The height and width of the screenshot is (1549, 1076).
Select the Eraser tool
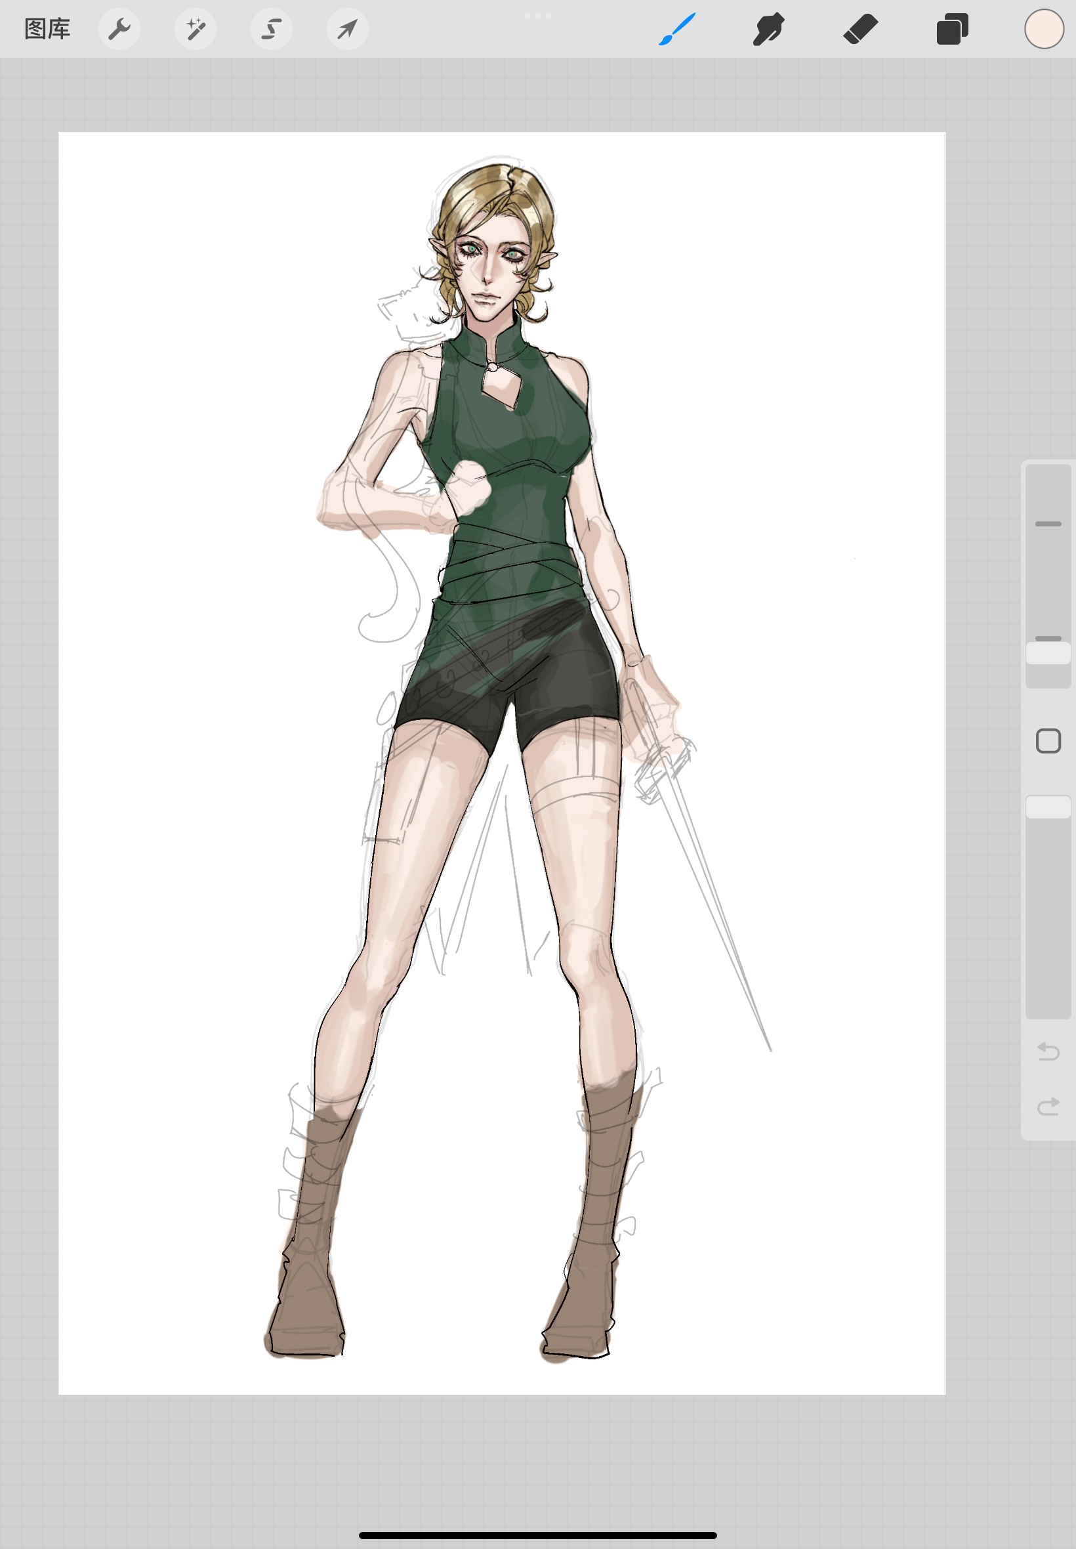tap(860, 29)
